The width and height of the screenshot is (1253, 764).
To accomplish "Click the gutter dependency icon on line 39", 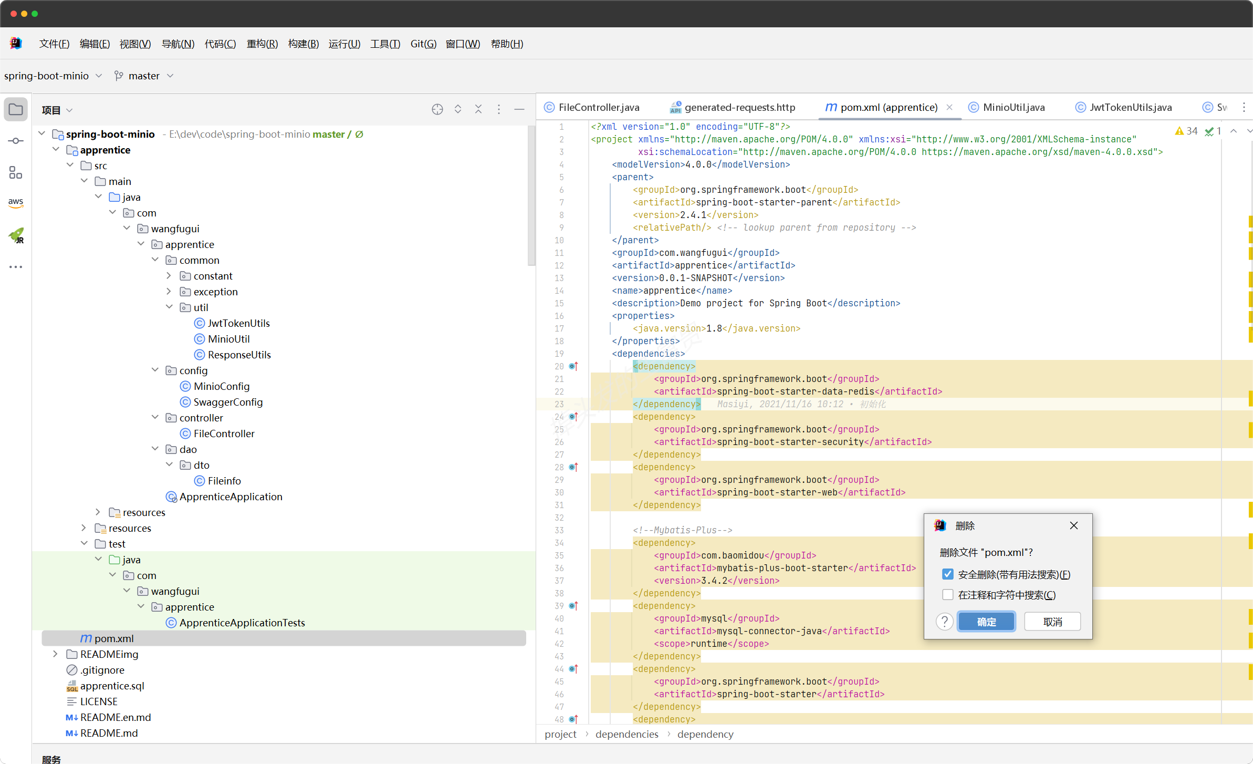I will (573, 606).
